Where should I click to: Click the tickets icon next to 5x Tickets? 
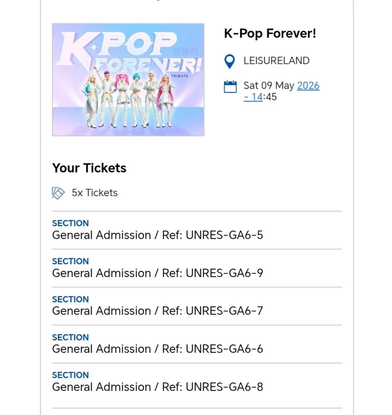58,193
